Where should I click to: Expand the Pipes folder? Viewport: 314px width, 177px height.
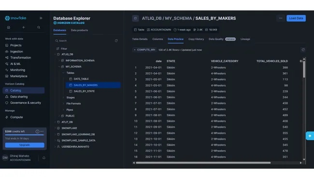click(63, 110)
